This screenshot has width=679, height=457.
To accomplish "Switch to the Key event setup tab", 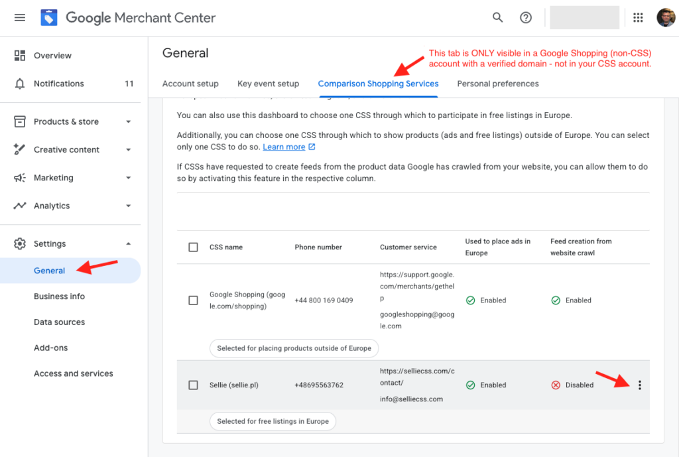I will tap(268, 84).
